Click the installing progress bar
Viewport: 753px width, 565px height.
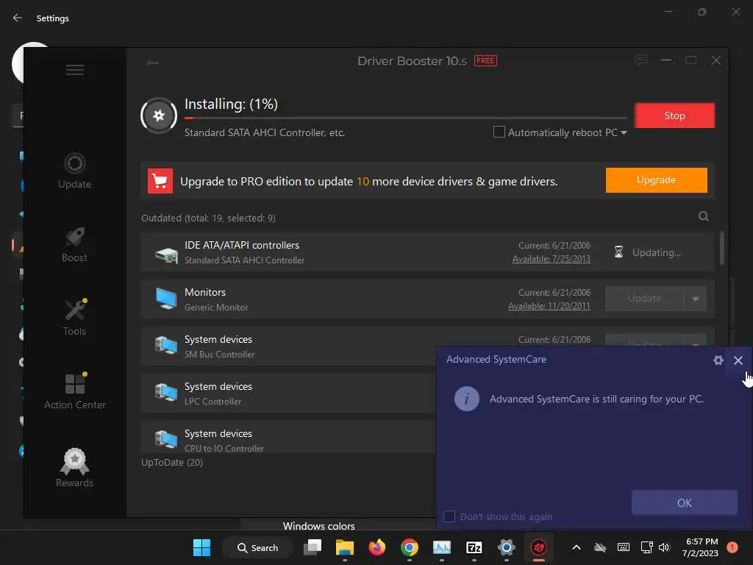[406, 118]
